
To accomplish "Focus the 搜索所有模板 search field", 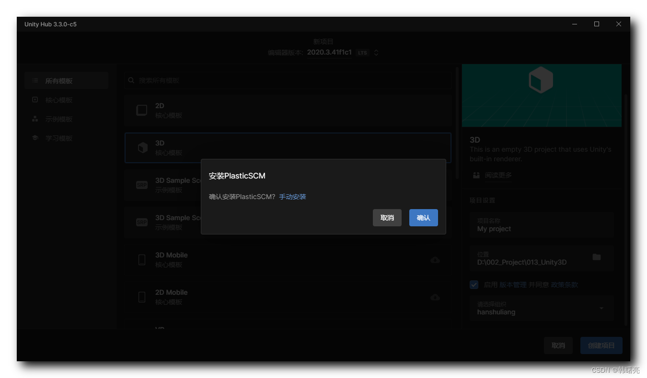I will click(288, 80).
